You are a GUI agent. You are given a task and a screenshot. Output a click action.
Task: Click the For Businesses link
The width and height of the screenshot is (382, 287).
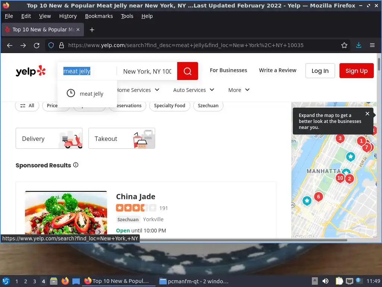228,70
